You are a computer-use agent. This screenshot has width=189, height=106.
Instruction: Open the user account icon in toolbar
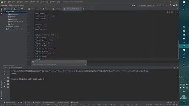click(133, 5)
